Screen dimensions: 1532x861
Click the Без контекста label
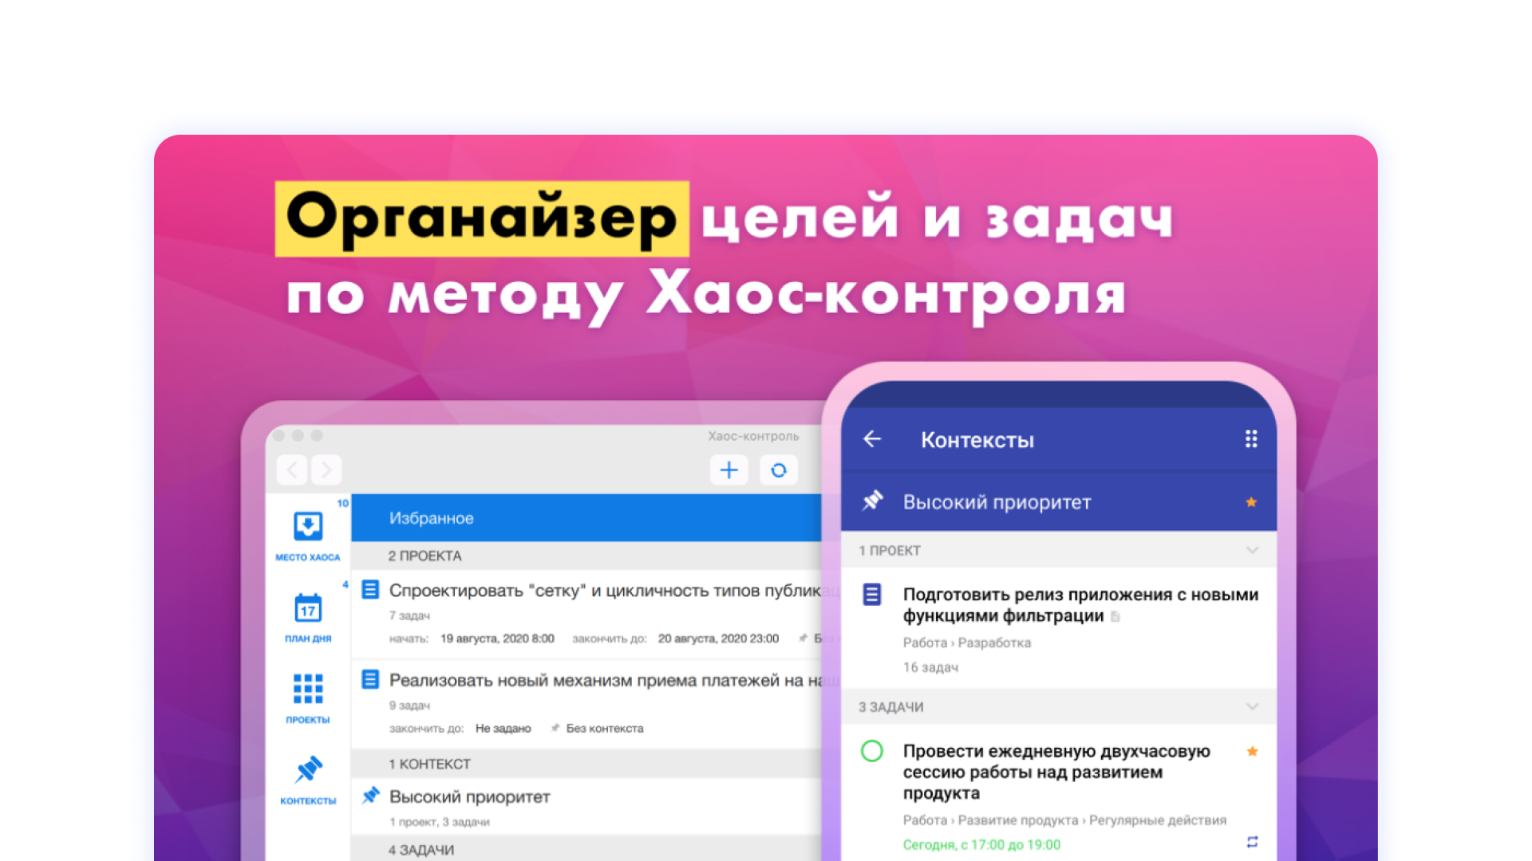click(605, 729)
